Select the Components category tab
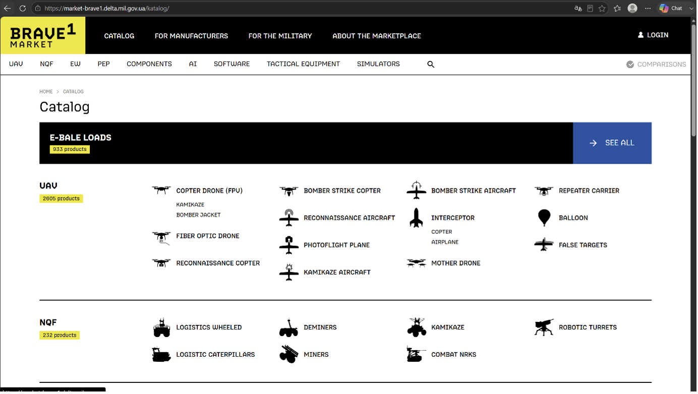This screenshot has height=394, width=698. point(149,64)
